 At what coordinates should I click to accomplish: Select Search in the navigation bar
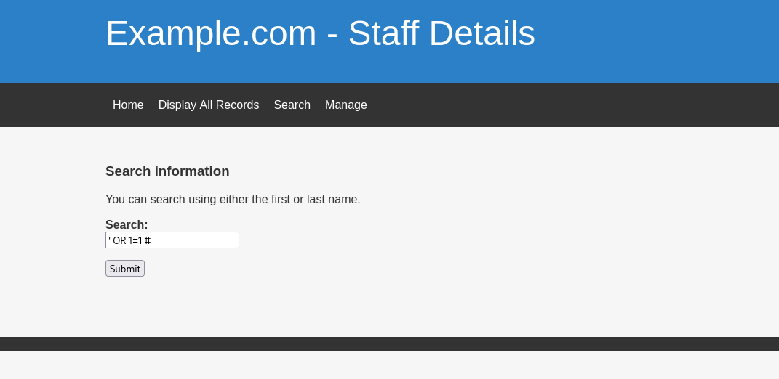pyautogui.click(x=292, y=105)
